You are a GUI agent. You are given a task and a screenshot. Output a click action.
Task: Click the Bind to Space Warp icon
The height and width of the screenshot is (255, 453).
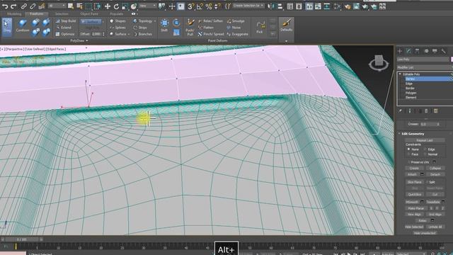click(42, 6)
